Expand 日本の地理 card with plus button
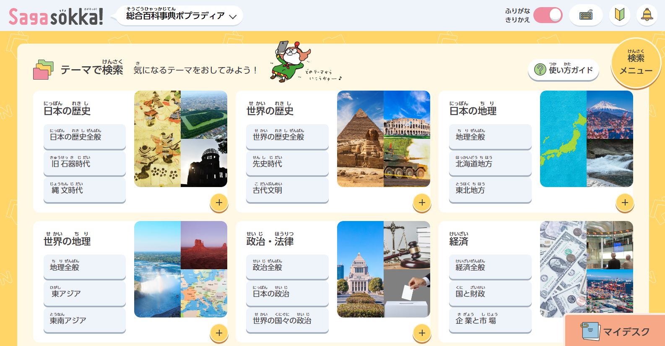The image size is (665, 346). click(x=625, y=203)
